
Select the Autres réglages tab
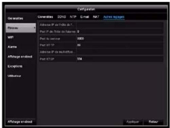[114, 17]
